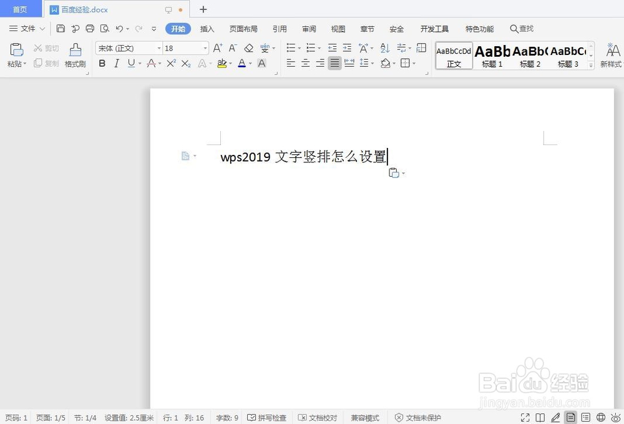This screenshot has height=424, width=624.
Task: Click the Copy (复制) button
Action: point(47,63)
